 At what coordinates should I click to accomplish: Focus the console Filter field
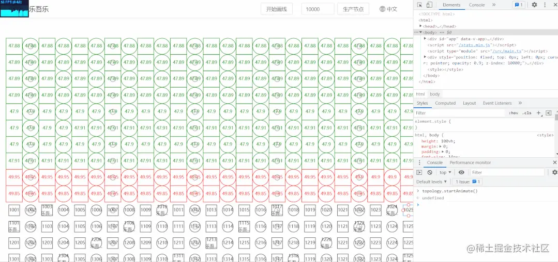(x=507, y=173)
